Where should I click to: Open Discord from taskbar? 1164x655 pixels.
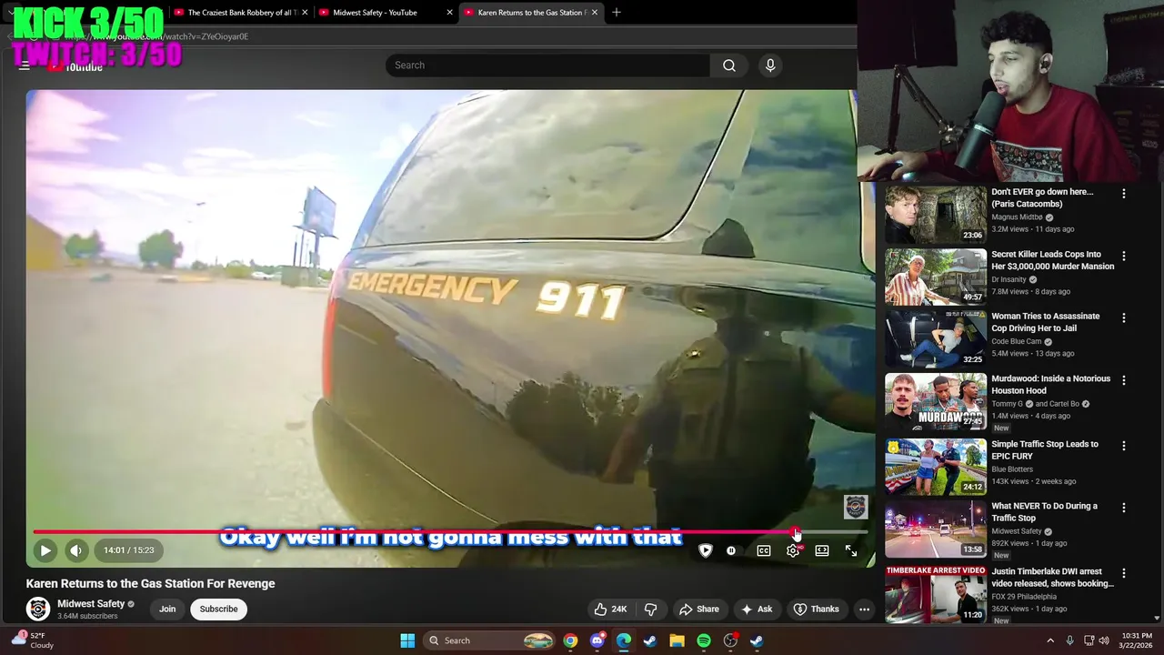coord(597,640)
